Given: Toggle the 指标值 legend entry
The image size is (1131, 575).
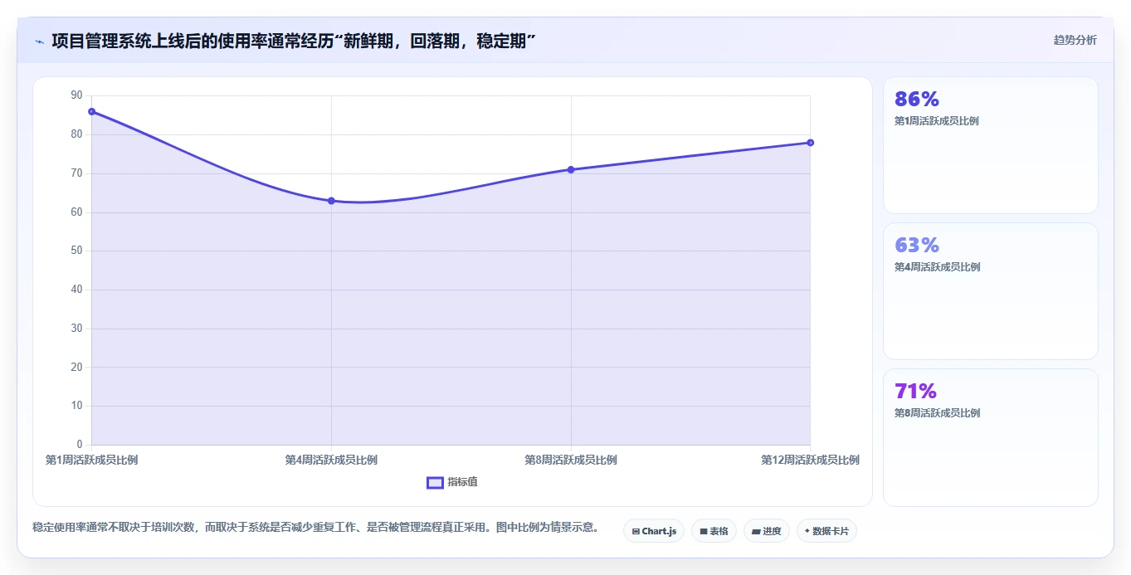Looking at the screenshot, I should [452, 482].
